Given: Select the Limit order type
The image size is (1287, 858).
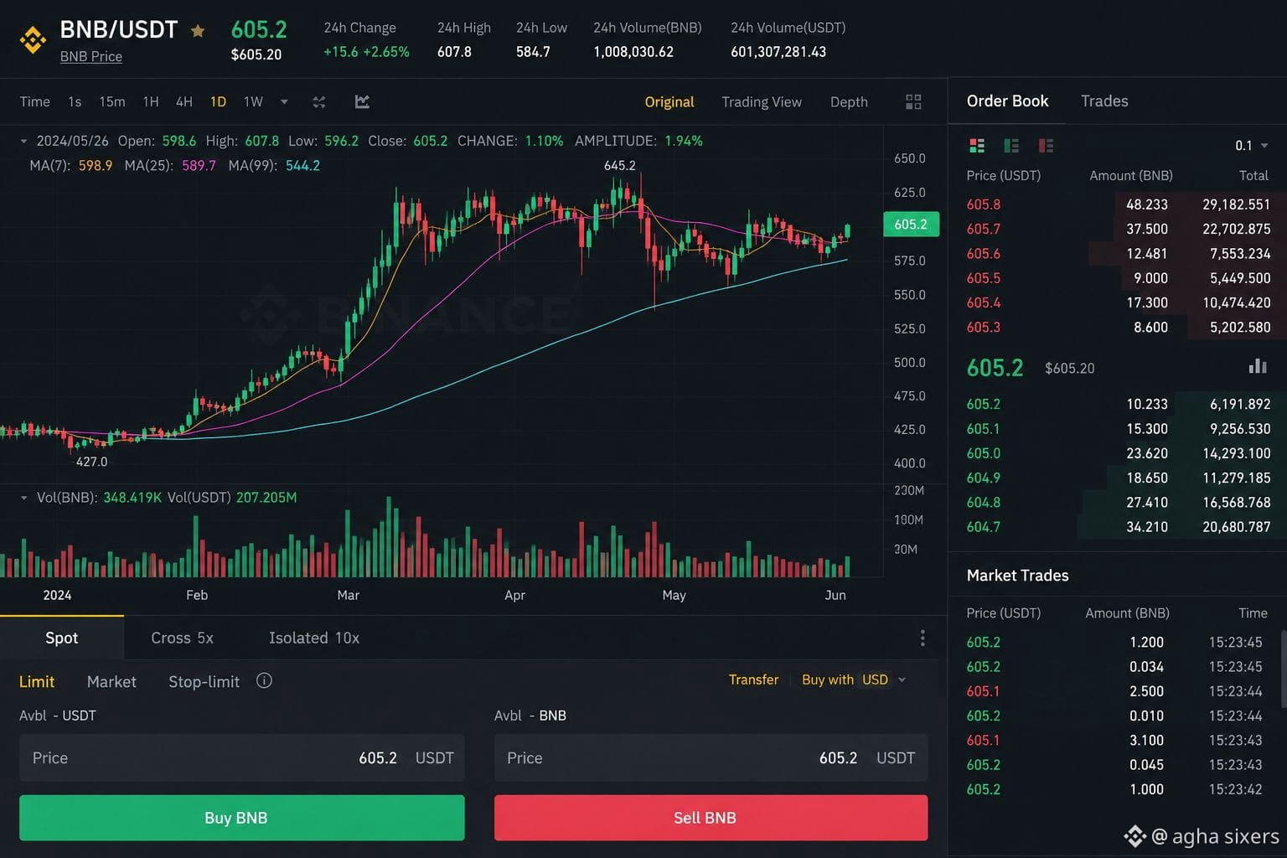Looking at the screenshot, I should click(x=37, y=681).
